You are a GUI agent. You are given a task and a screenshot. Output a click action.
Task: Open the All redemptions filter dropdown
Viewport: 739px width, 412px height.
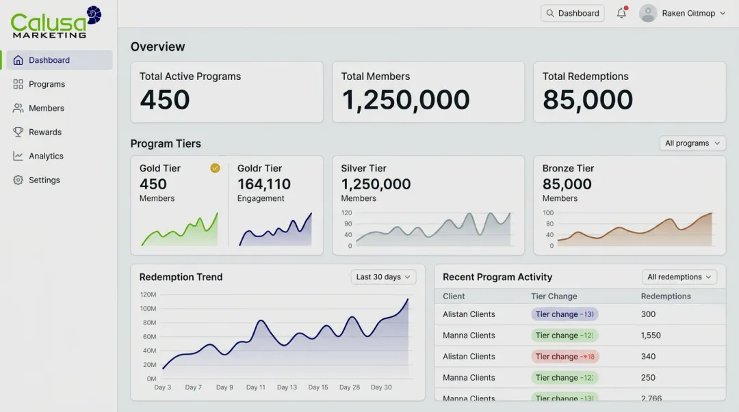[x=679, y=277]
